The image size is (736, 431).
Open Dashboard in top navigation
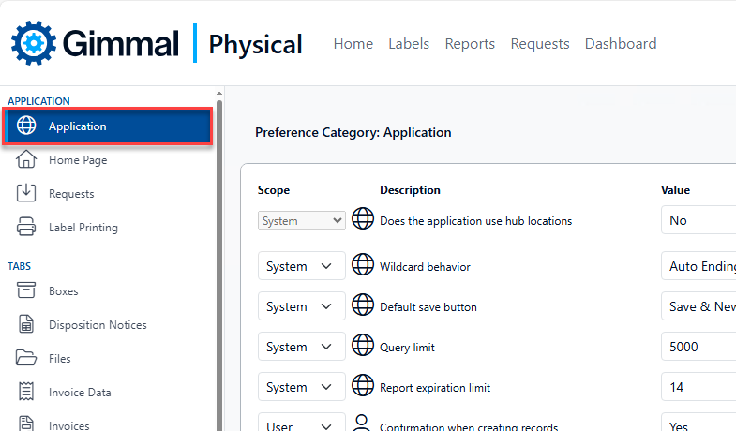621,44
